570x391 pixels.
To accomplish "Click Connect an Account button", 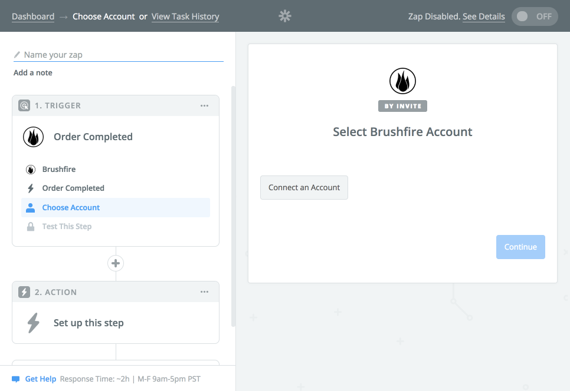I will click(x=304, y=187).
